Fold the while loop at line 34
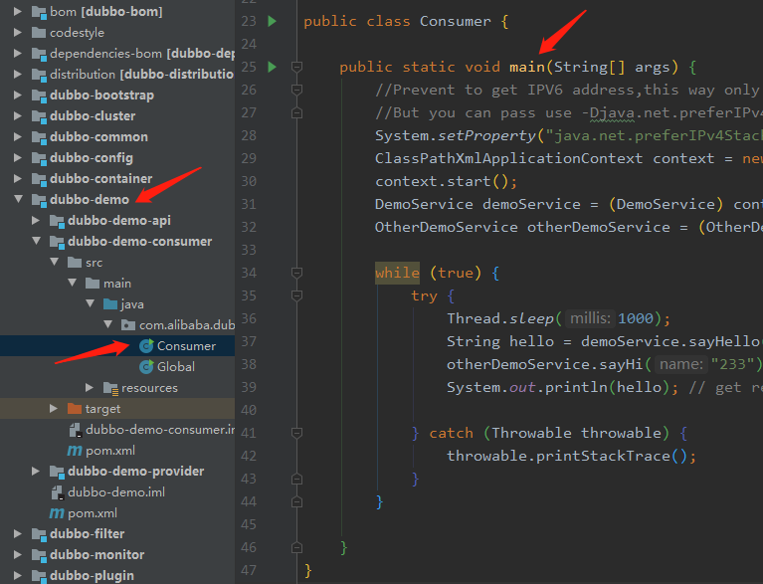Screen dimensions: 763x584 [296, 273]
